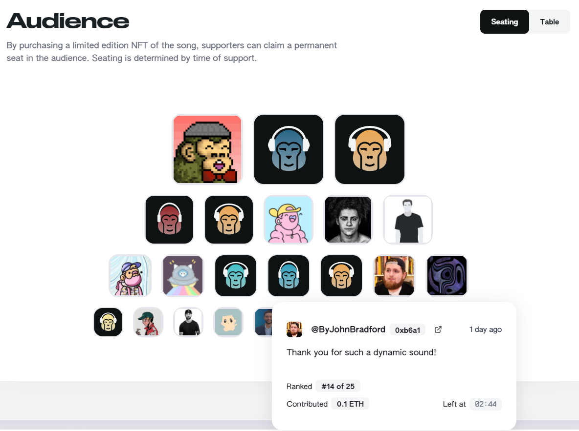This screenshot has width=579, height=431.
Task: Switch to the Table view
Action: [x=549, y=22]
